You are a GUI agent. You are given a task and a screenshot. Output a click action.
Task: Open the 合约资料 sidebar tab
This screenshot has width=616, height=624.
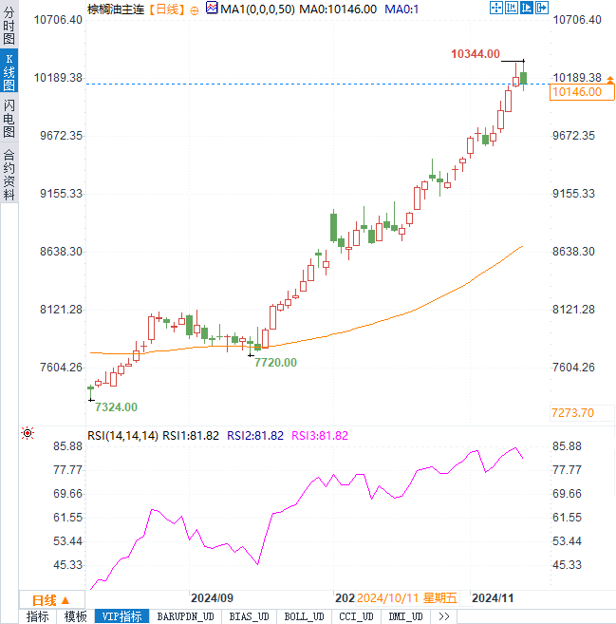pos(9,174)
